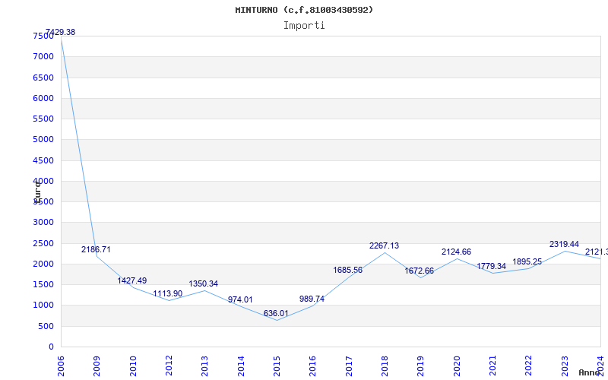The image size is (608, 380).
Task: Select the 2000 y-axis tick label
Action: (43, 264)
